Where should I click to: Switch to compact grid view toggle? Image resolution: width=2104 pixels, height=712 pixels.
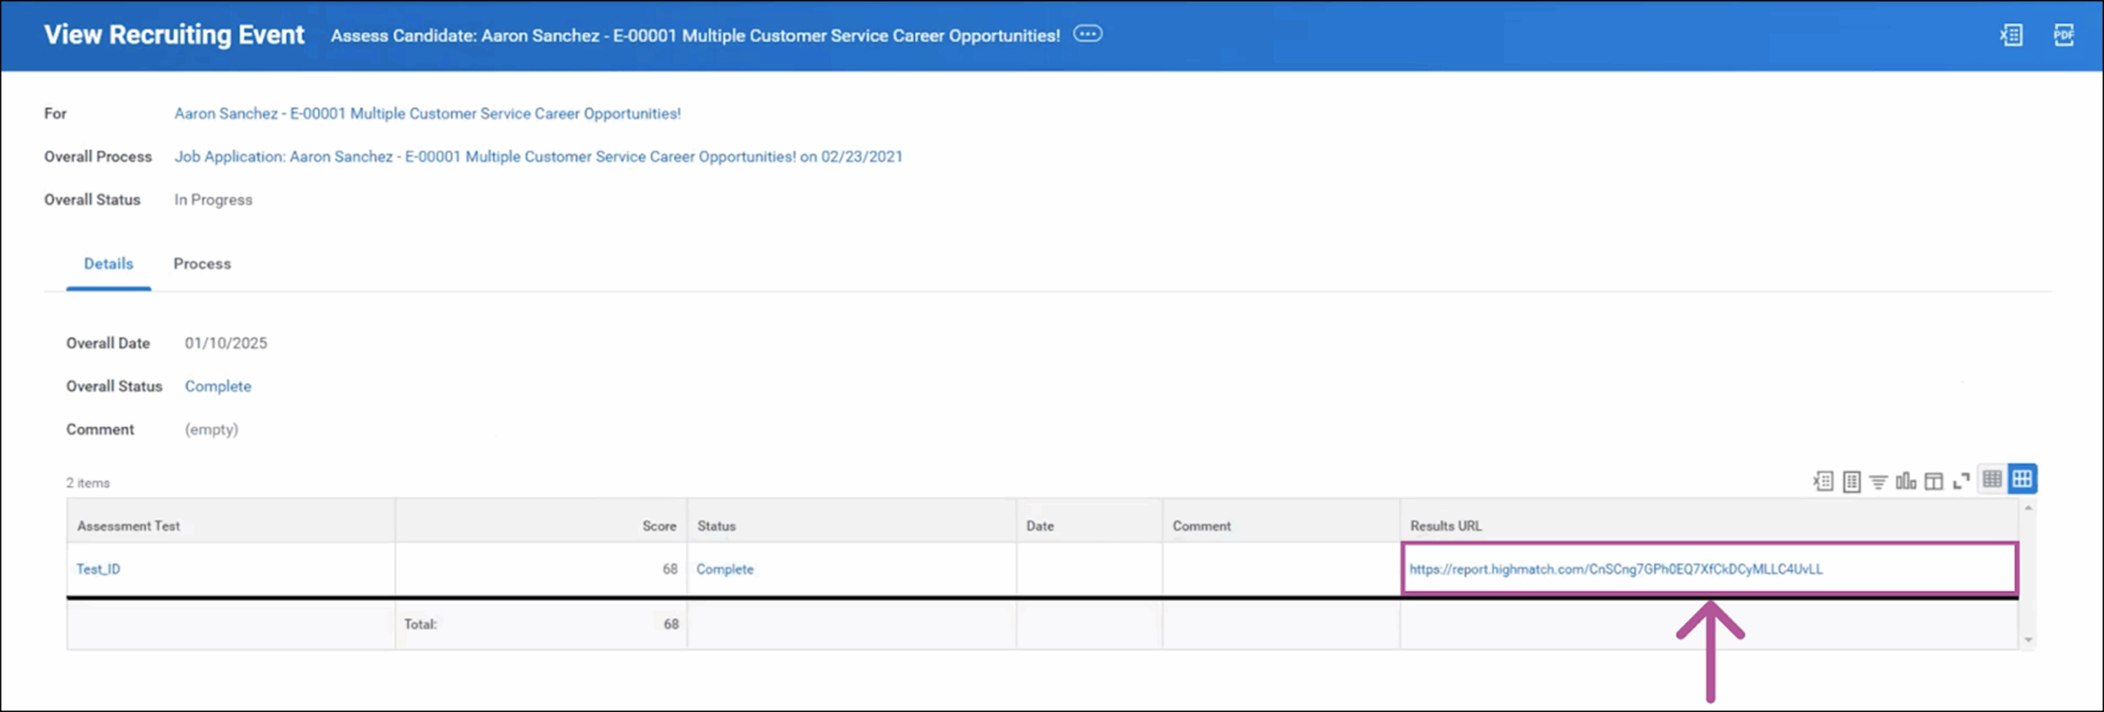pyautogui.click(x=1992, y=480)
